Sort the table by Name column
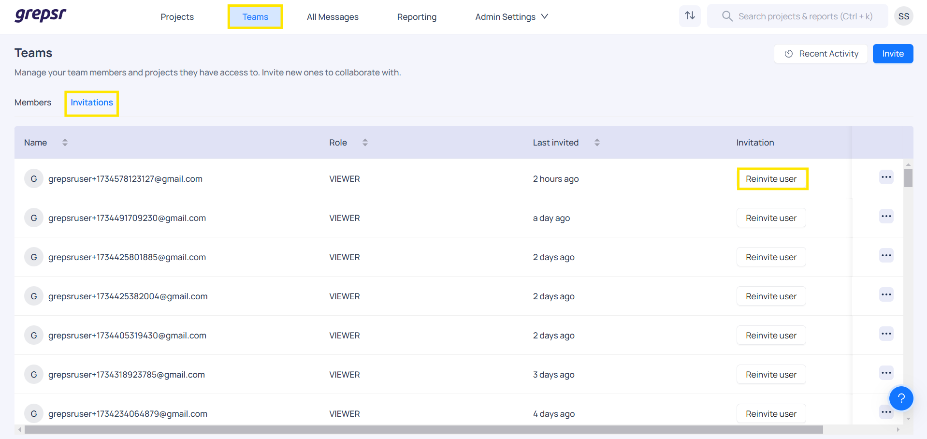 [x=65, y=143]
